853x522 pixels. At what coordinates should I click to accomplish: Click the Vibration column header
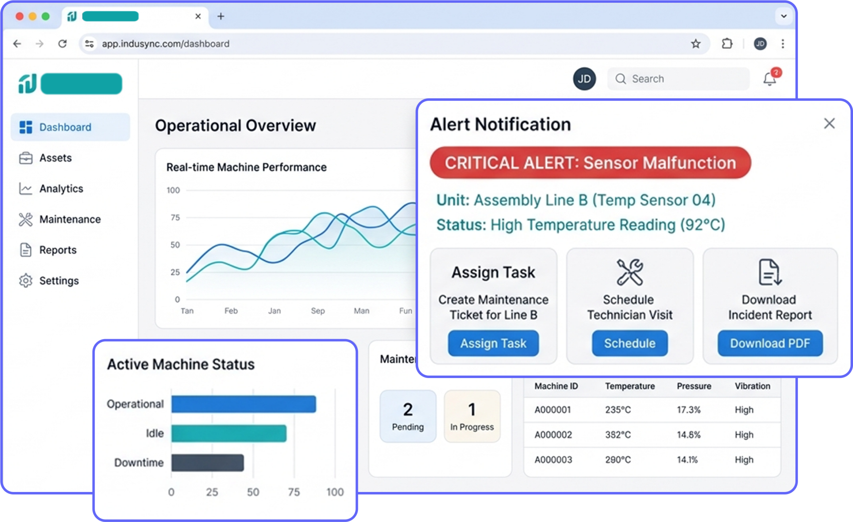[752, 386]
